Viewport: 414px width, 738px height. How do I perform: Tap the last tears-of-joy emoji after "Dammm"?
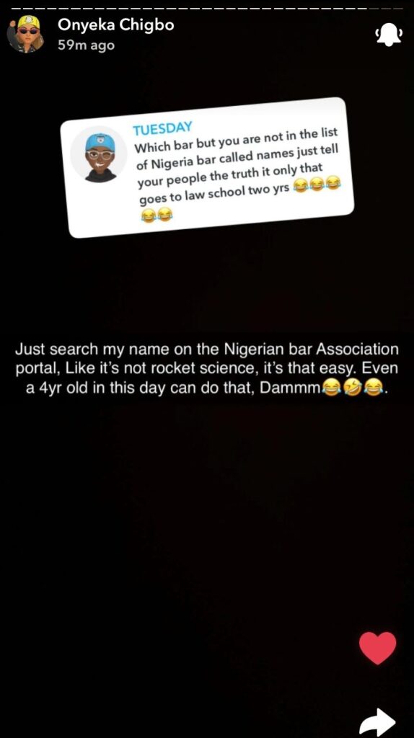coord(373,388)
